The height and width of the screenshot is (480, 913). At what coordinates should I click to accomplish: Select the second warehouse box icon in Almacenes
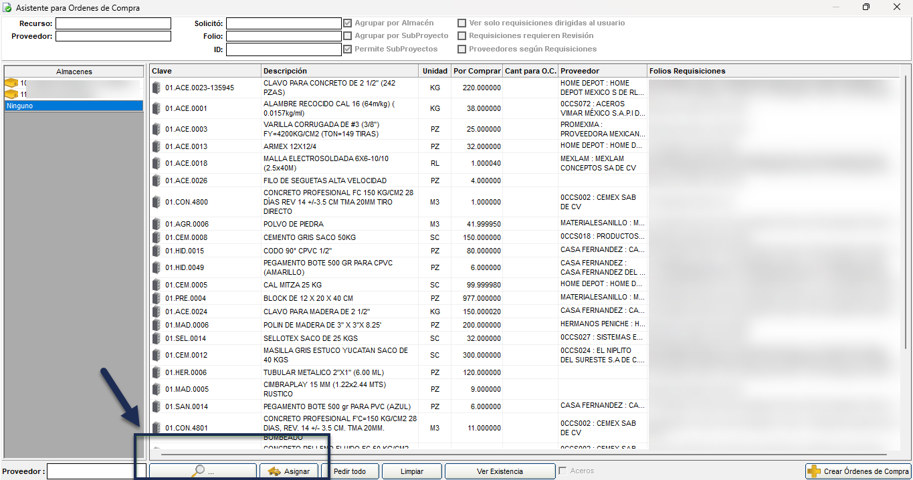tap(11, 94)
